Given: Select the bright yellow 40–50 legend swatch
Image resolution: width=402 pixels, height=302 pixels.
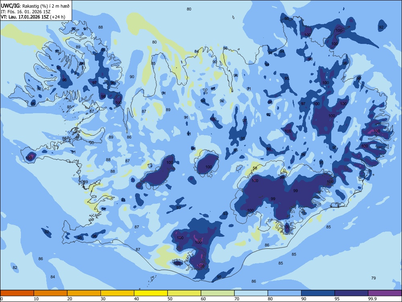Looking at the screenshot, I should 151,293.
